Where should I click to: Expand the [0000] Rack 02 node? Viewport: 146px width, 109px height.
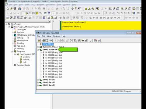pyautogui.click(x=38, y=82)
